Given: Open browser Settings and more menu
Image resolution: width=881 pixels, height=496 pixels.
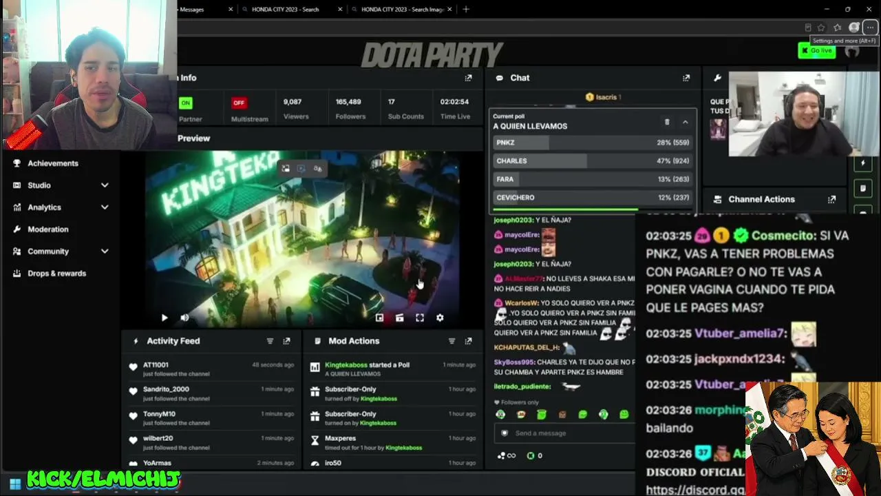Looking at the screenshot, I should 870,28.
